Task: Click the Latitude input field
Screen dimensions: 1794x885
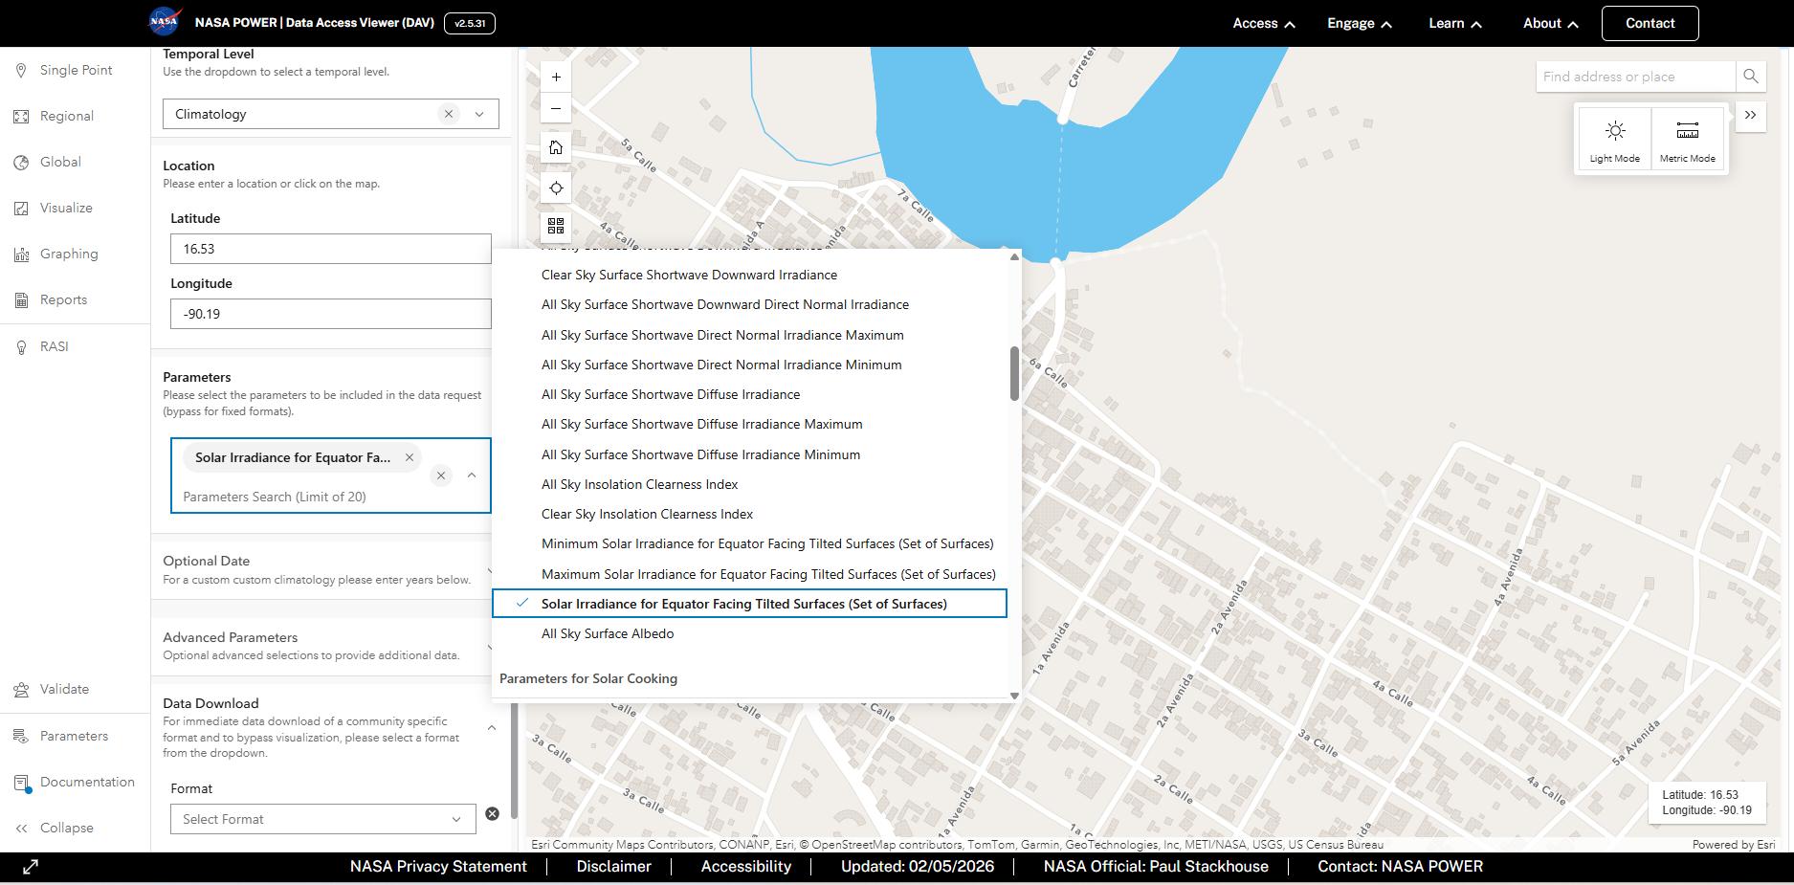Action: (x=330, y=249)
